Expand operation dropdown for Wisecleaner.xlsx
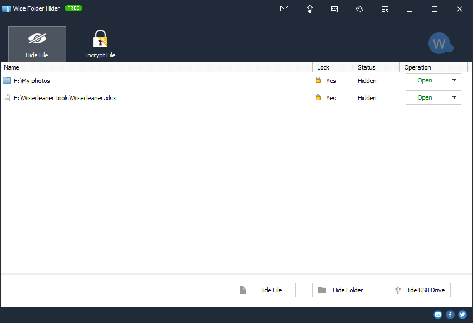 tap(454, 97)
